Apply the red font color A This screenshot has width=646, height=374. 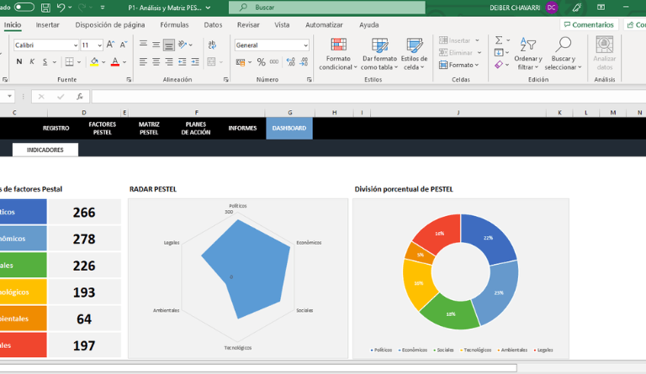pyautogui.click(x=115, y=61)
